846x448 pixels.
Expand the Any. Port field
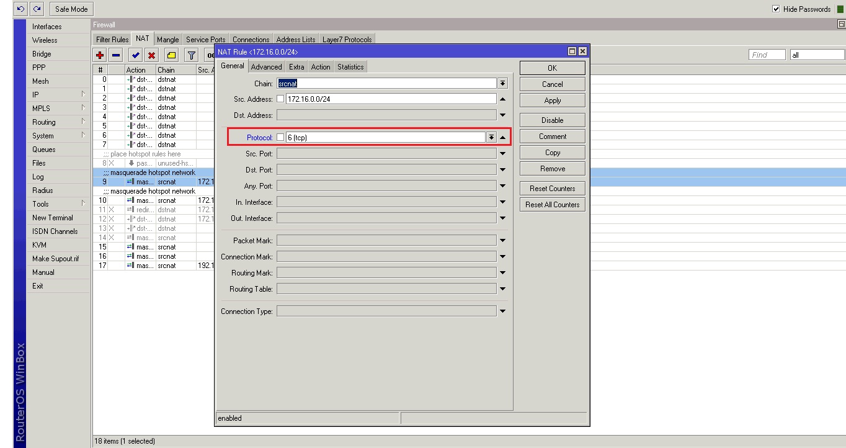(502, 186)
